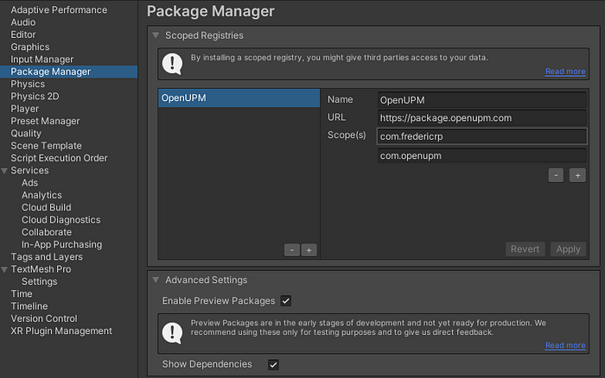The height and width of the screenshot is (378, 605).
Task: Open Cloud Diagnostics under Services
Action: coord(61,219)
